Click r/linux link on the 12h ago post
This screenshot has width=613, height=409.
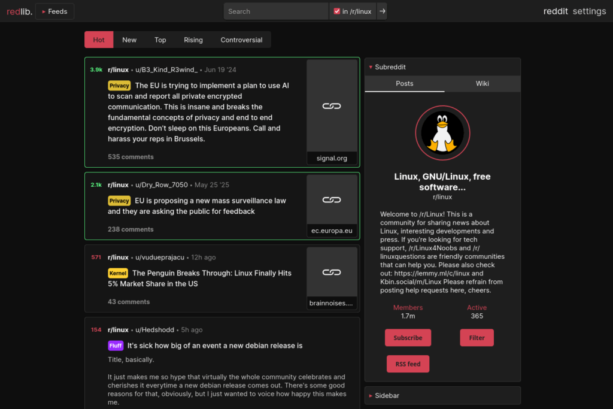point(118,257)
